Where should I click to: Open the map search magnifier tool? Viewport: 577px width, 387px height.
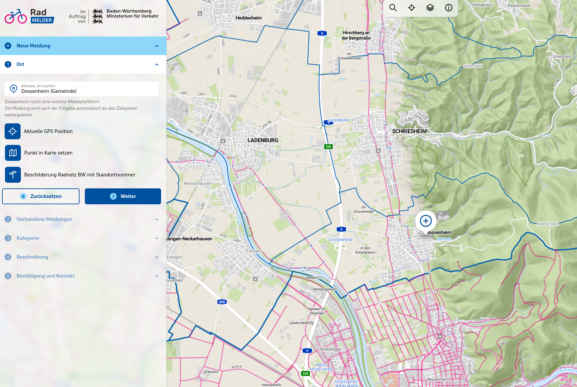[x=393, y=8]
